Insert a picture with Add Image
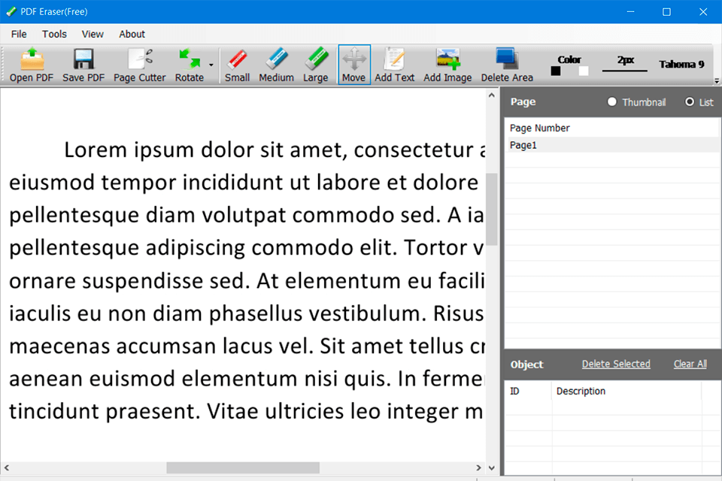The width and height of the screenshot is (722, 481). 447,64
